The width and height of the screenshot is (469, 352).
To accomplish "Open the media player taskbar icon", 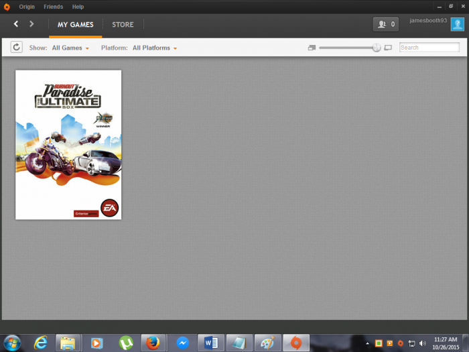I will click(96, 343).
